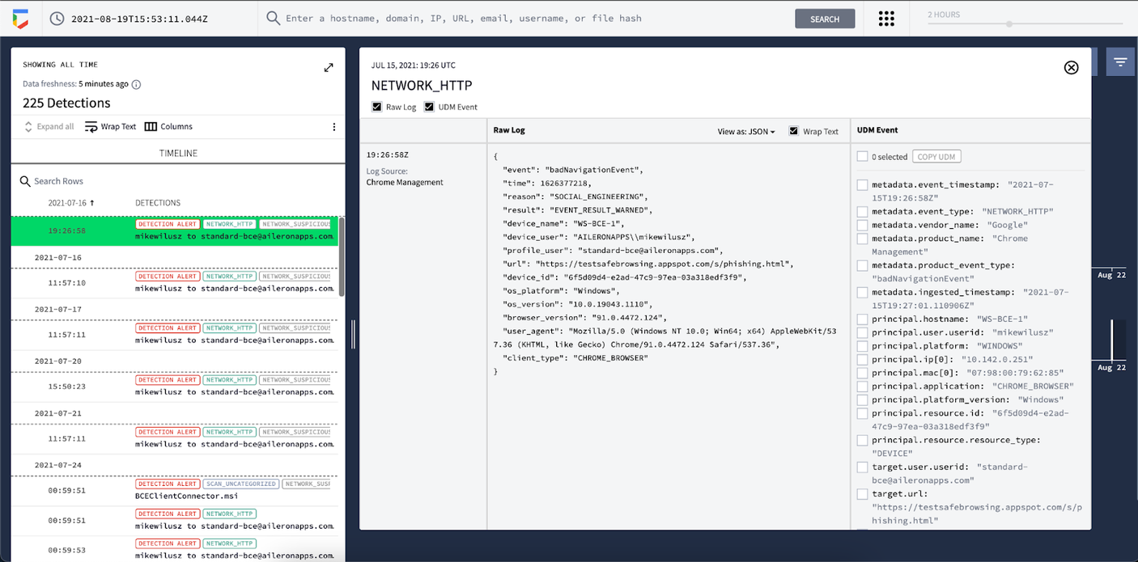The height and width of the screenshot is (562, 1138).
Task: Toggle Wrap Text checkbox in Raw Log header
Action: (794, 131)
